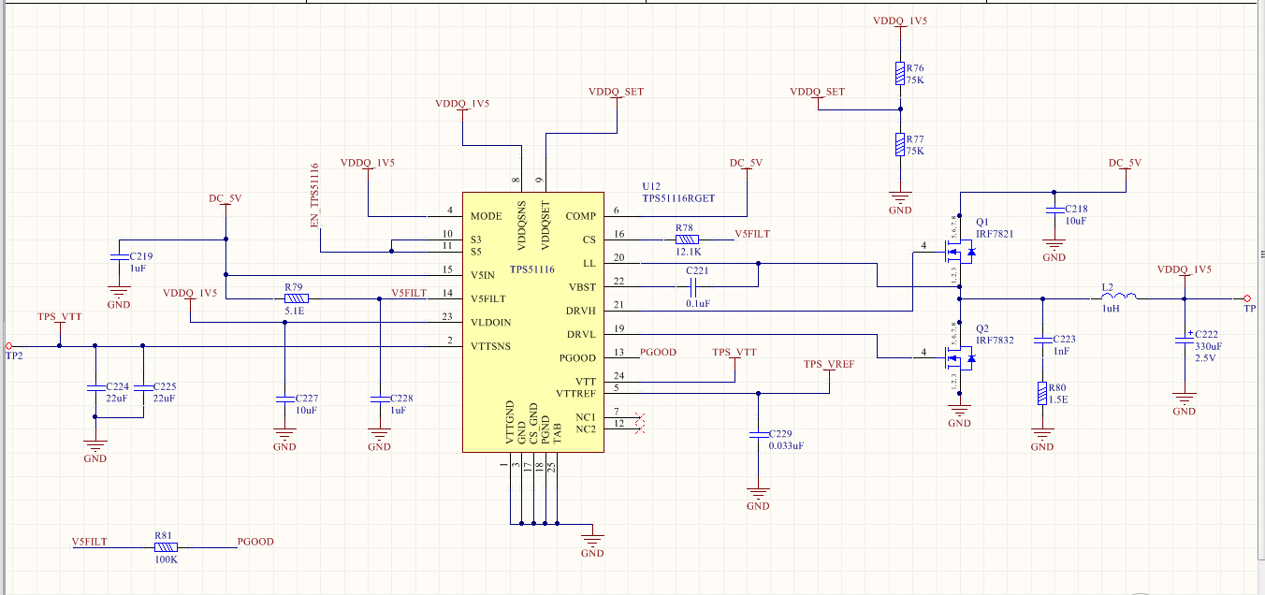Click VDDQ_SET label next to R76 divider
1265x595 pixels.
point(817,92)
